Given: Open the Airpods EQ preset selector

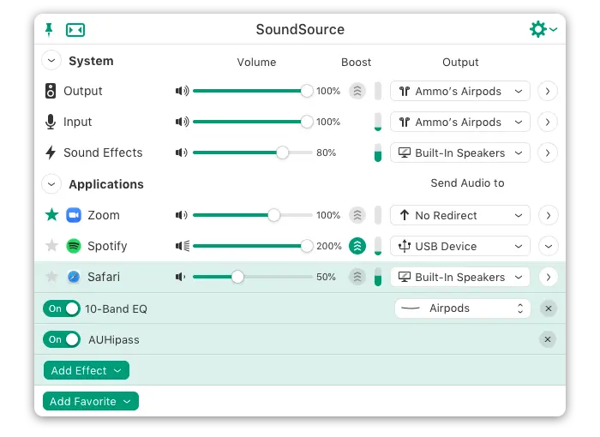Looking at the screenshot, I should (x=463, y=308).
